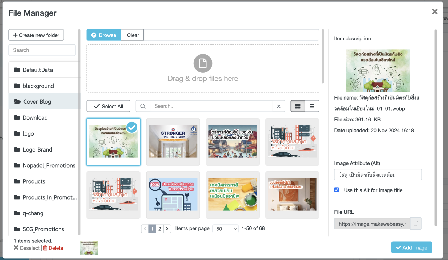Click the folder panel vertical scrollbar
This screenshot has height=260, width=448.
(x=79, y=133)
